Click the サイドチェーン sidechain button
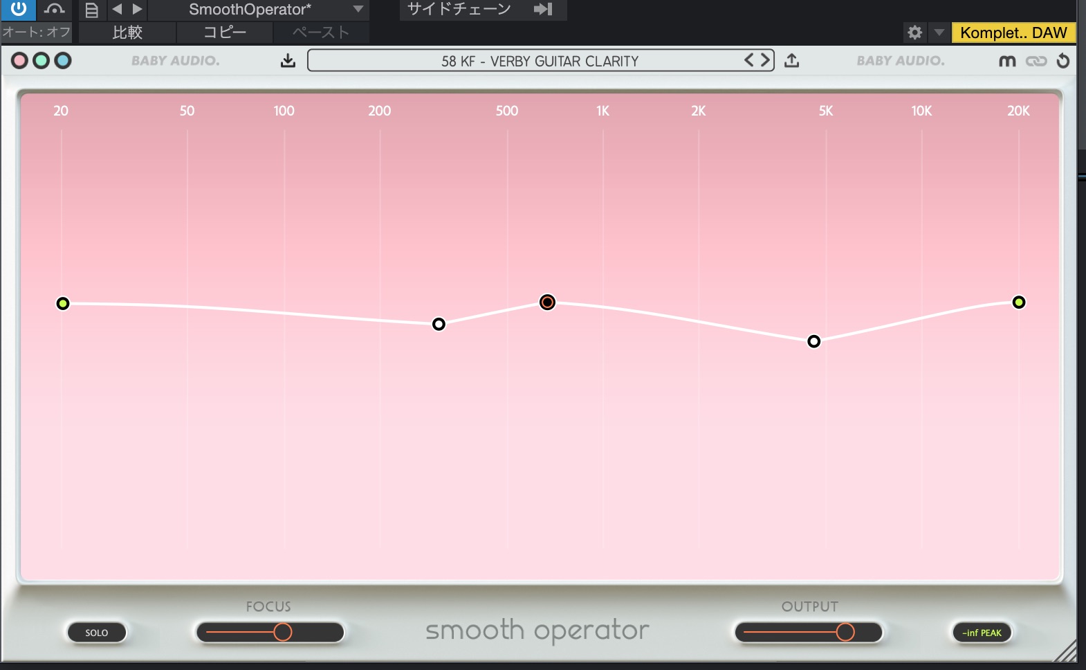Screen dimensions: 1086x670 pyautogui.click(x=459, y=9)
